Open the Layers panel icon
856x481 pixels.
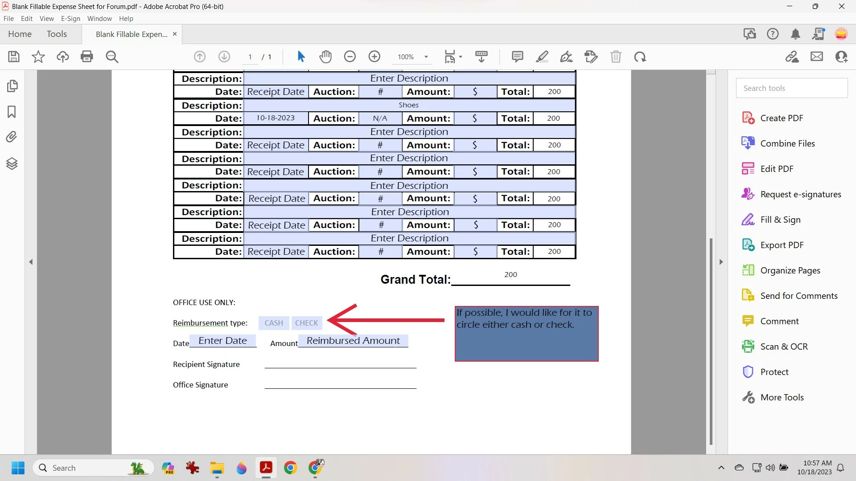click(x=12, y=164)
